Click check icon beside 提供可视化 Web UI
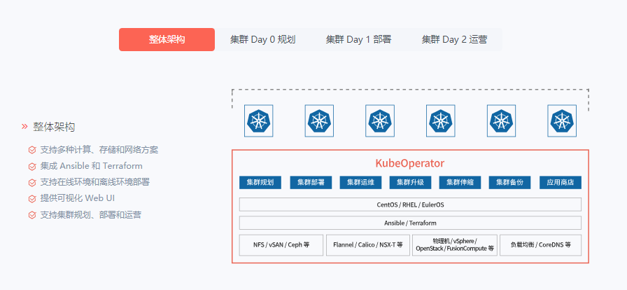This screenshot has width=627, height=290. pos(32,199)
